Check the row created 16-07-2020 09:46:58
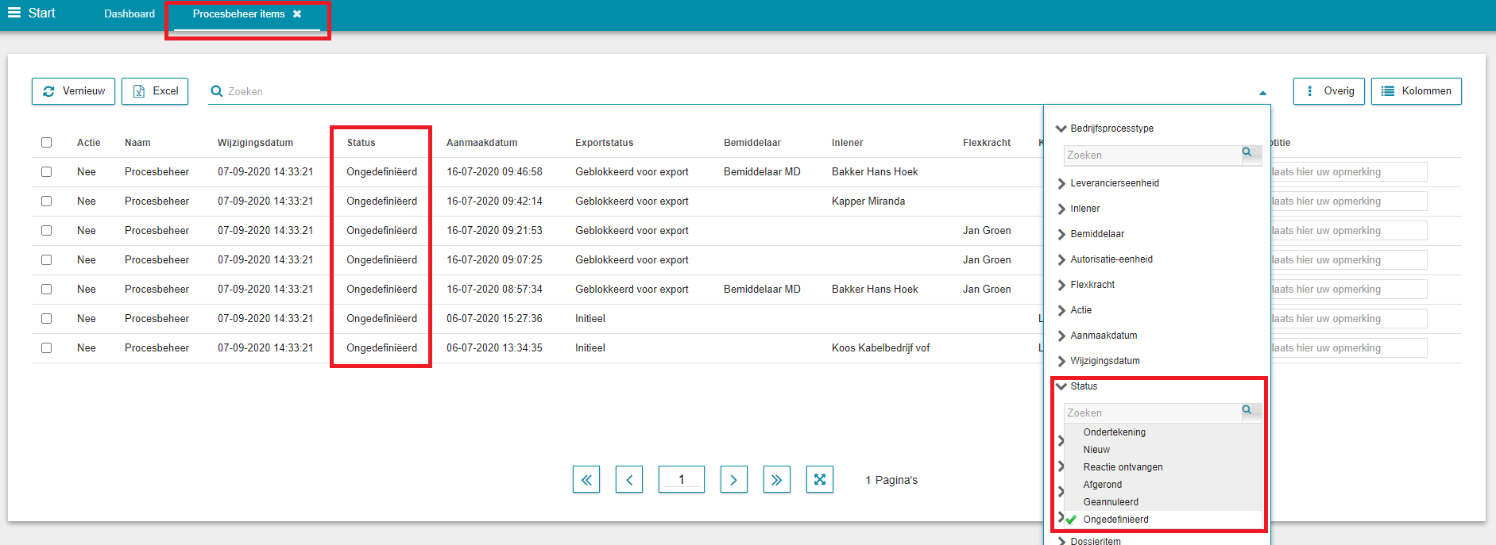 click(x=46, y=172)
